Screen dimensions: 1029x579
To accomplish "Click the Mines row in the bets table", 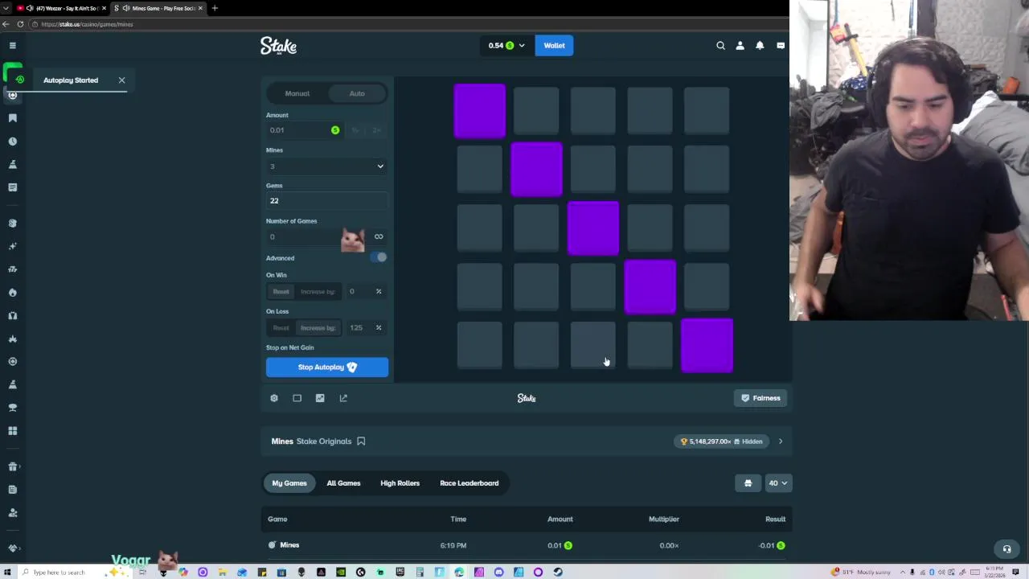I will [x=527, y=545].
